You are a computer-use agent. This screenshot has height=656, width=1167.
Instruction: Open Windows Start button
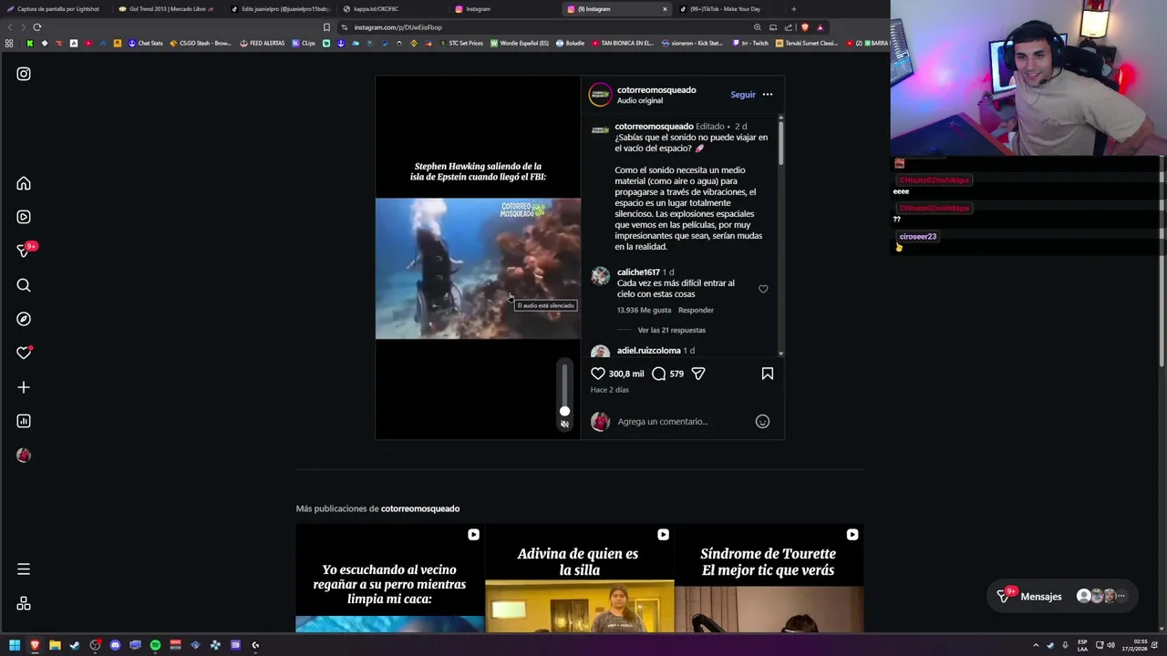(x=15, y=645)
